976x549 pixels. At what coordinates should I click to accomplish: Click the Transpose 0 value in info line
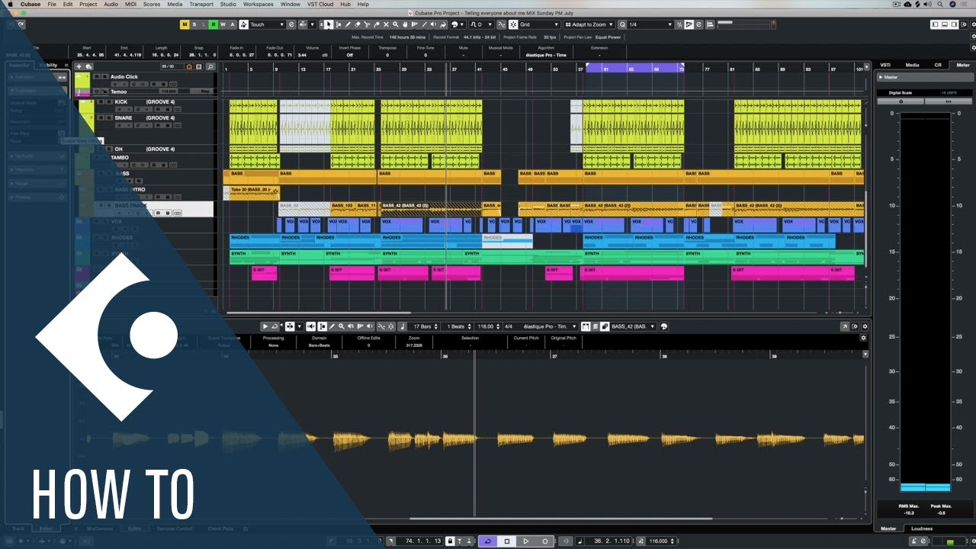pyautogui.click(x=387, y=55)
